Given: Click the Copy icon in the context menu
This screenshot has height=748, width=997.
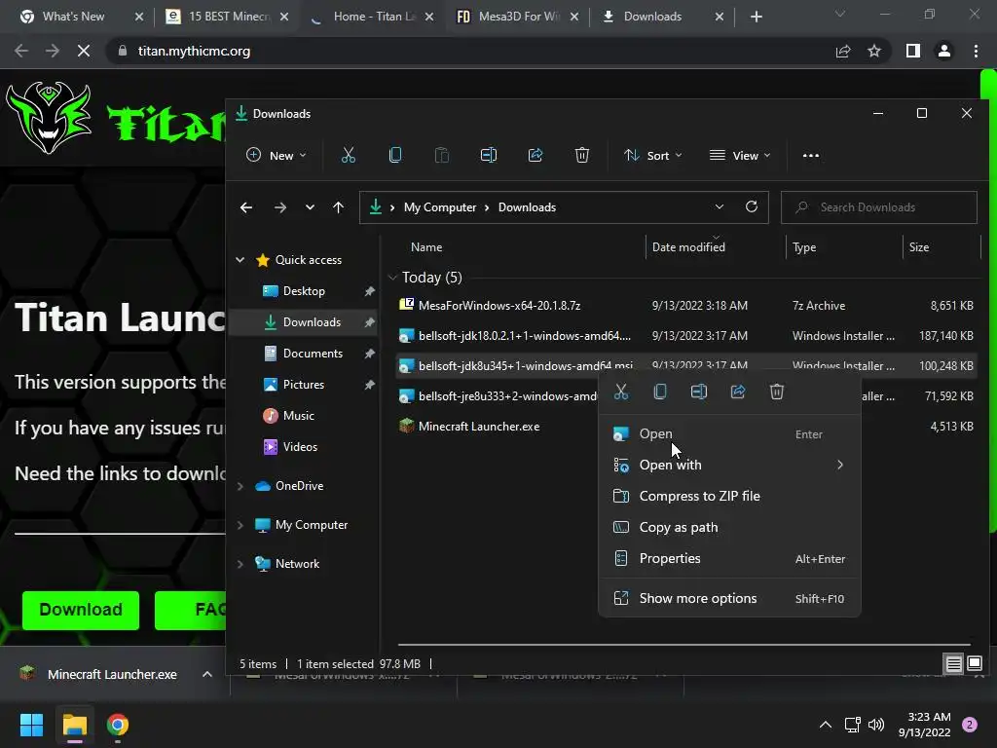Looking at the screenshot, I should point(660,392).
